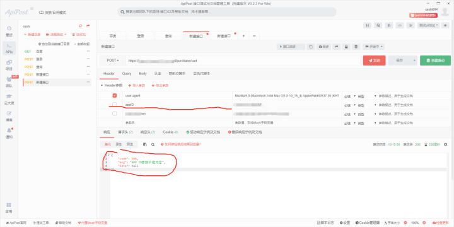Open the 项目 project sidebar section
This screenshot has width=454, height=227.
pyautogui.click(x=9, y=65)
